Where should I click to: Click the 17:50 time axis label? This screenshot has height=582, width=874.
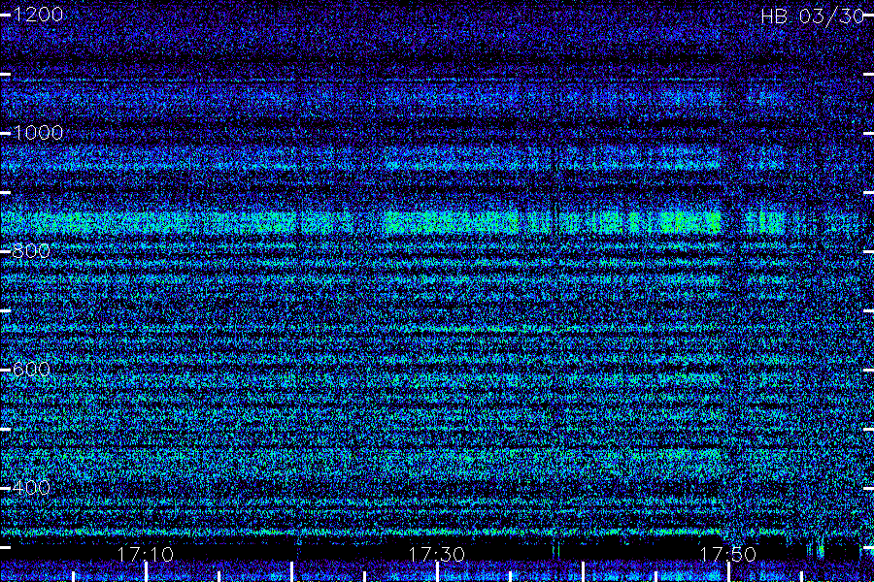tap(728, 554)
